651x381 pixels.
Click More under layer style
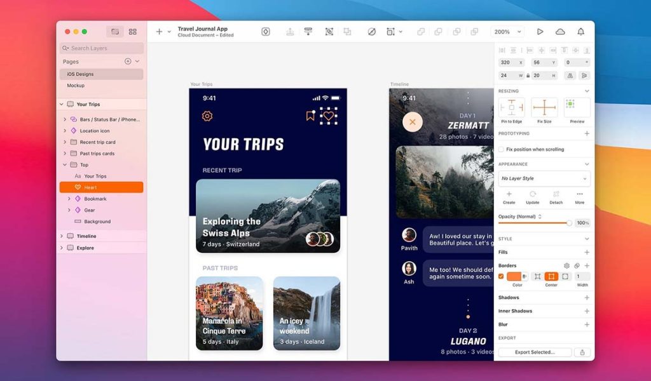[x=580, y=197]
